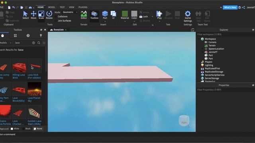The image size is (255, 143).
Task: Click the share icon near username
Action: click(x=243, y=8)
